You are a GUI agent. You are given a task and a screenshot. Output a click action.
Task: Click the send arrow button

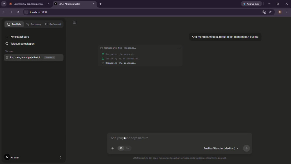246,148
